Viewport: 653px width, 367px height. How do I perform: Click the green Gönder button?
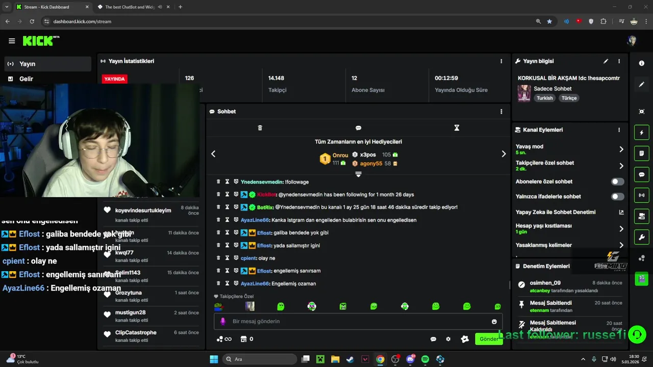point(488,339)
